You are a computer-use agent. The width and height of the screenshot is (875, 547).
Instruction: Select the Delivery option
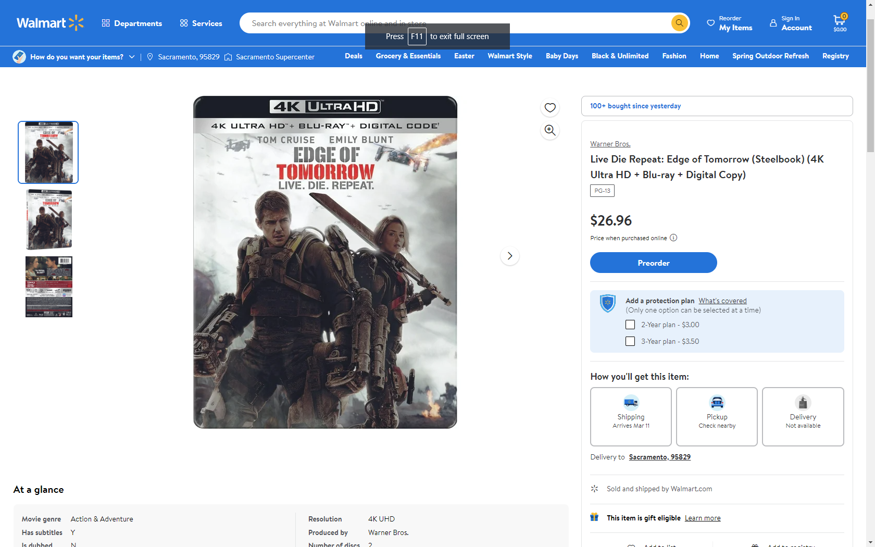click(x=803, y=417)
